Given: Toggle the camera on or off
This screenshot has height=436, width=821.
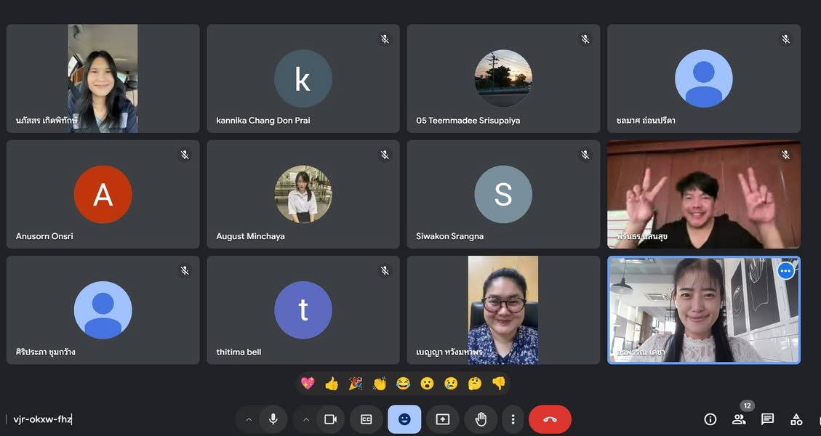Looking at the screenshot, I should [330, 419].
